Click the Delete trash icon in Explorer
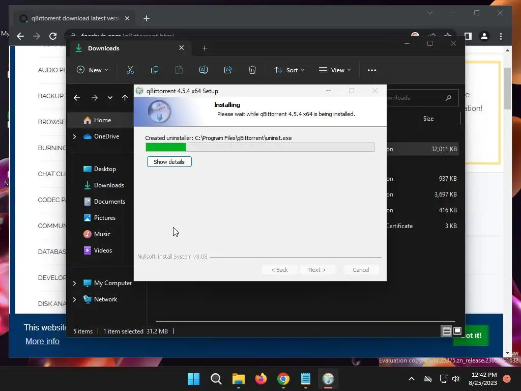The image size is (521, 391). pos(252,70)
